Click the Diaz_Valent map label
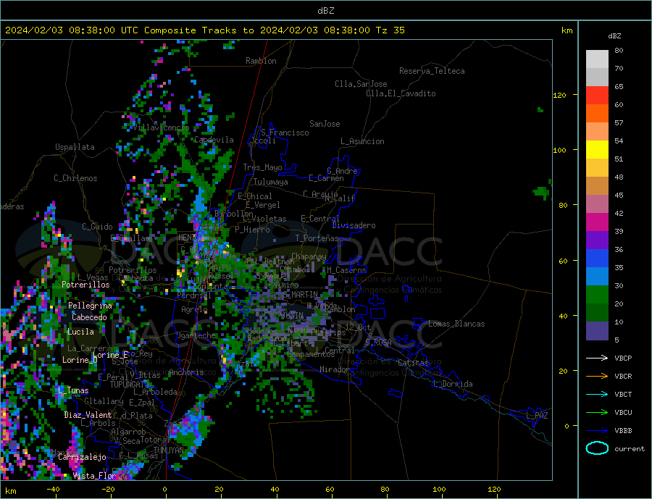652x499 pixels. 88,415
